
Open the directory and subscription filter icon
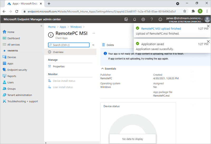click(x=126, y=19)
